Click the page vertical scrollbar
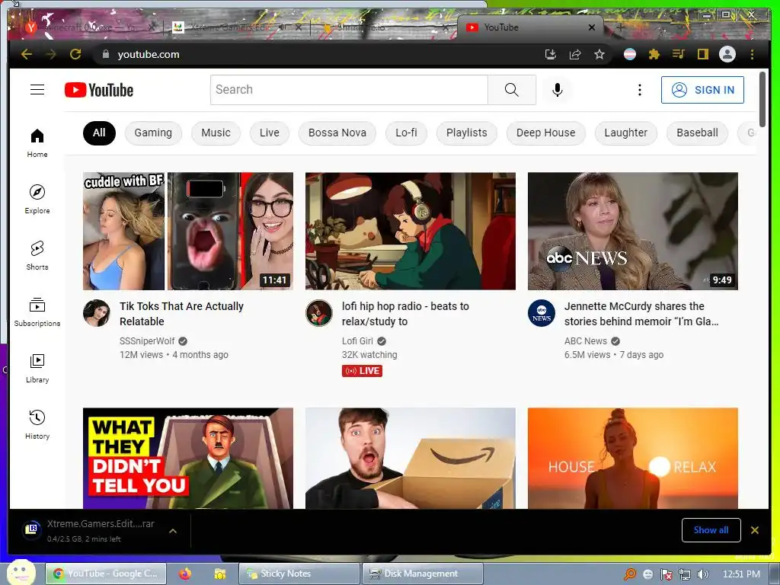Viewport: 780px width, 585px height. point(762,100)
